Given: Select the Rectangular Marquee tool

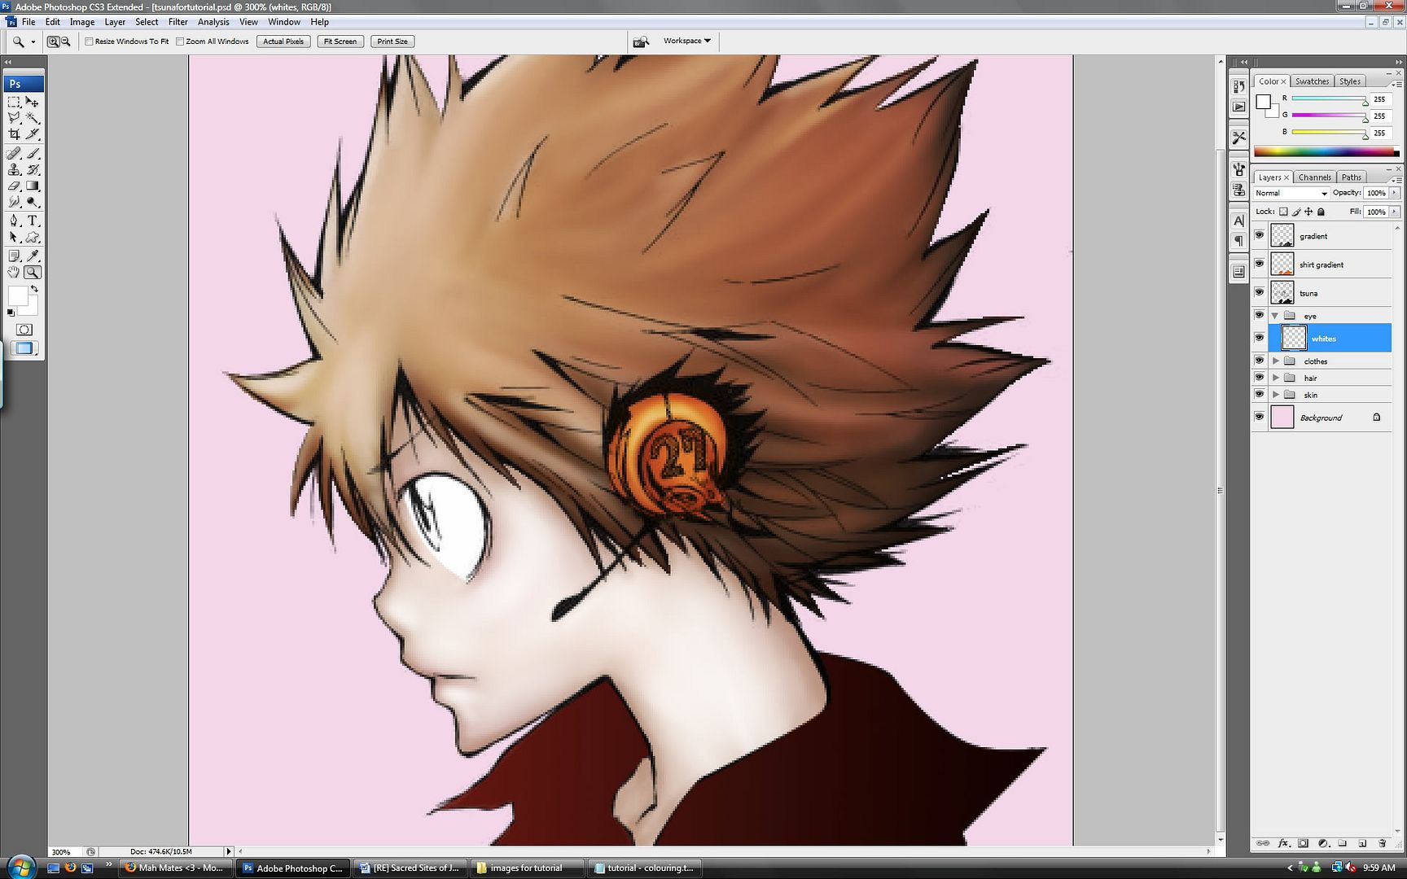Looking at the screenshot, I should pyautogui.click(x=15, y=102).
